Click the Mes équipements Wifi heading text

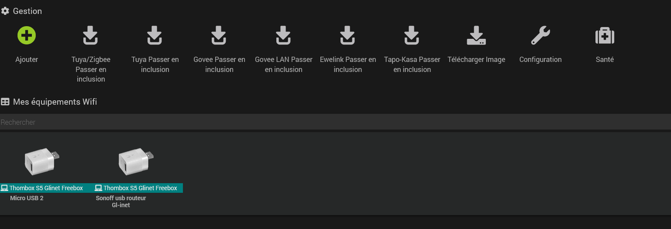tap(55, 102)
